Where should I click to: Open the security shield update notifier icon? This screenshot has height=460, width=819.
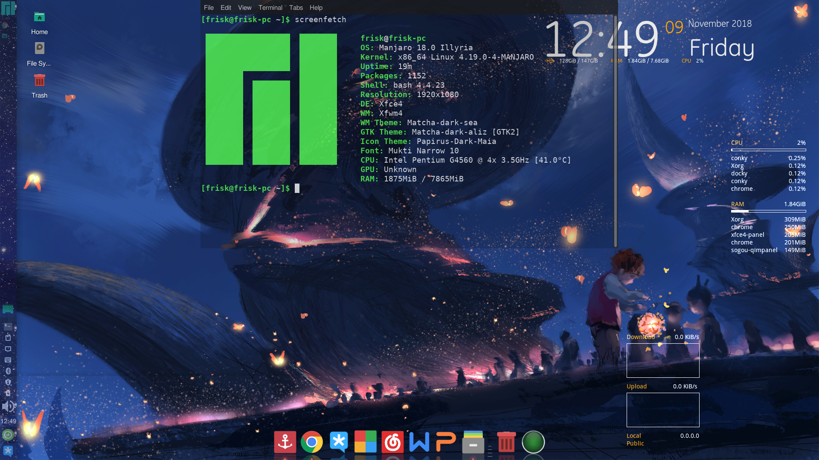pos(8,382)
